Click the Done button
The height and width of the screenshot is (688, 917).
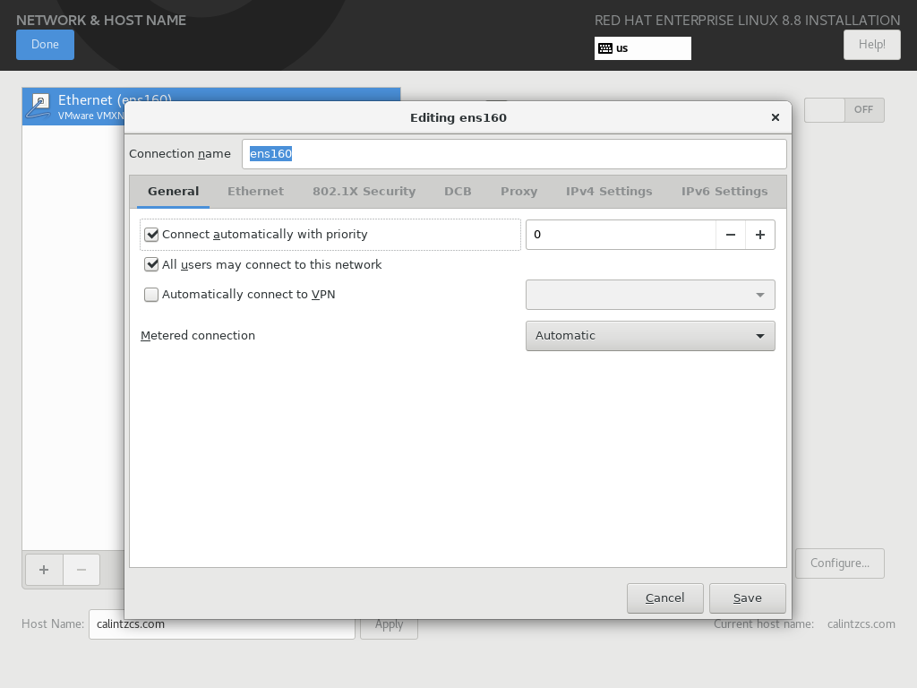pyautogui.click(x=45, y=45)
